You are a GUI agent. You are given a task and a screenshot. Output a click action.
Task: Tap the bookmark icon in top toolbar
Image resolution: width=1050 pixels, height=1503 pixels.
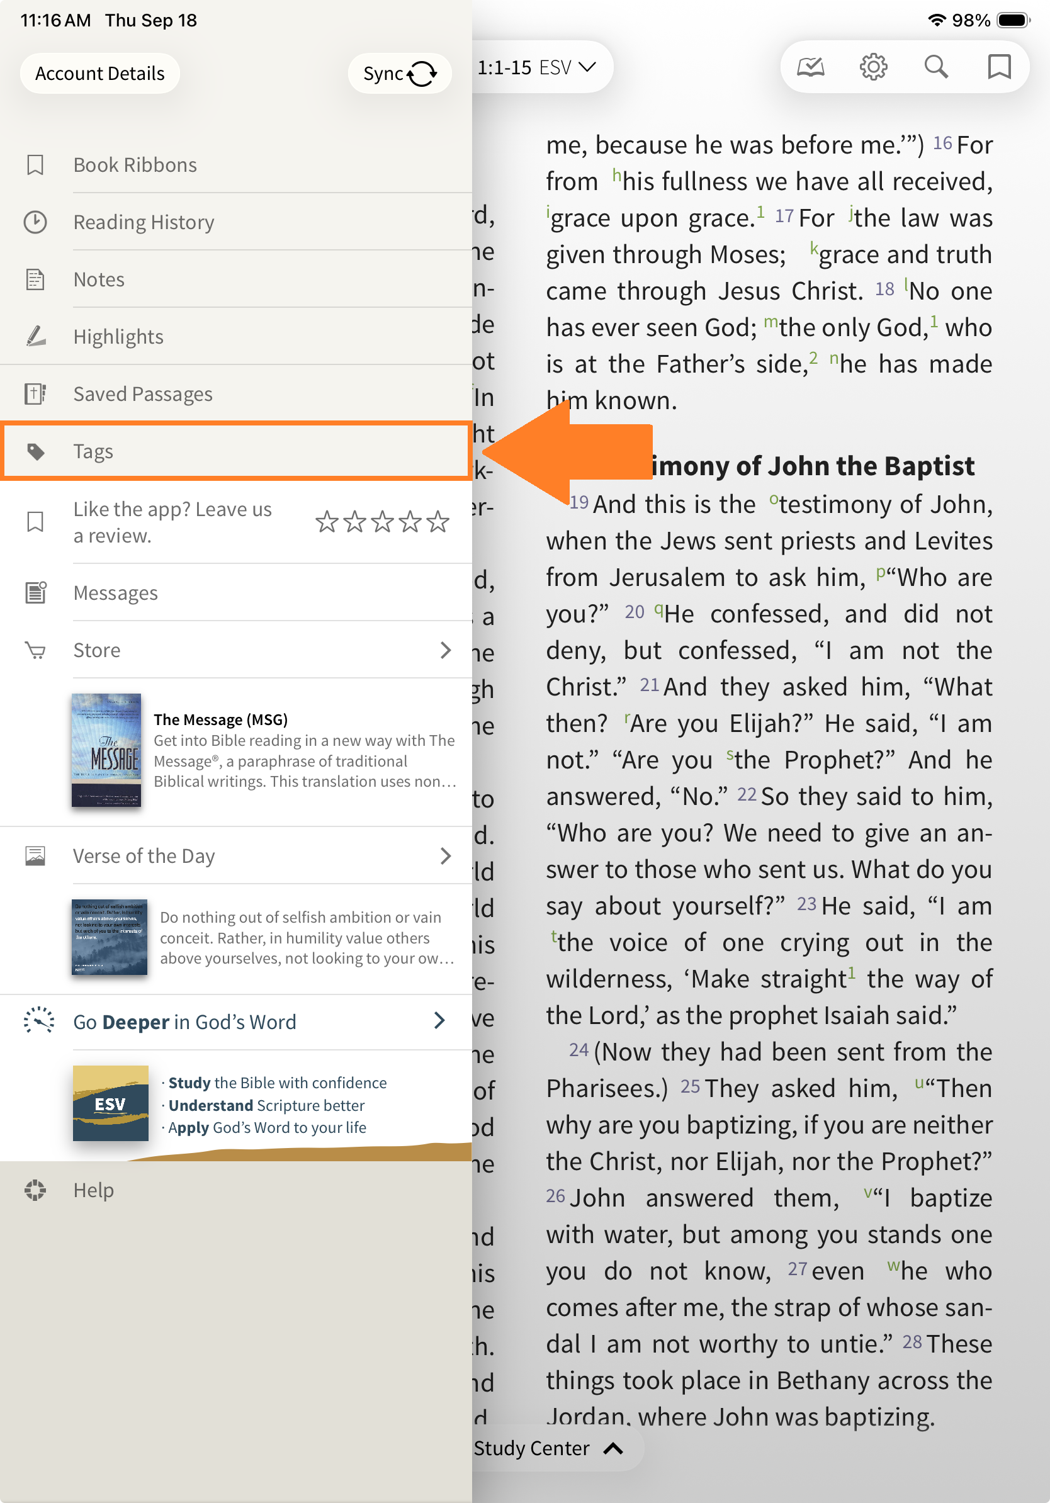tap(998, 67)
